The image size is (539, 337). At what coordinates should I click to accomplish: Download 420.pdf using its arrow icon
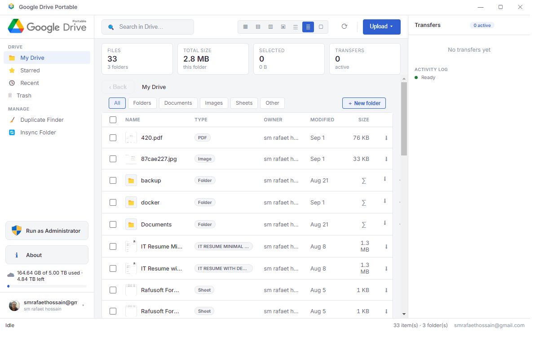(386, 138)
